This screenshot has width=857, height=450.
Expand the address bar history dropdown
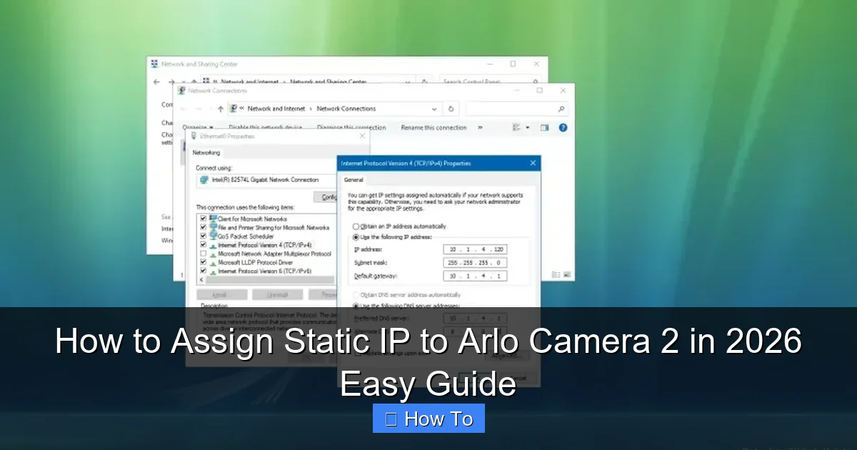click(x=435, y=109)
